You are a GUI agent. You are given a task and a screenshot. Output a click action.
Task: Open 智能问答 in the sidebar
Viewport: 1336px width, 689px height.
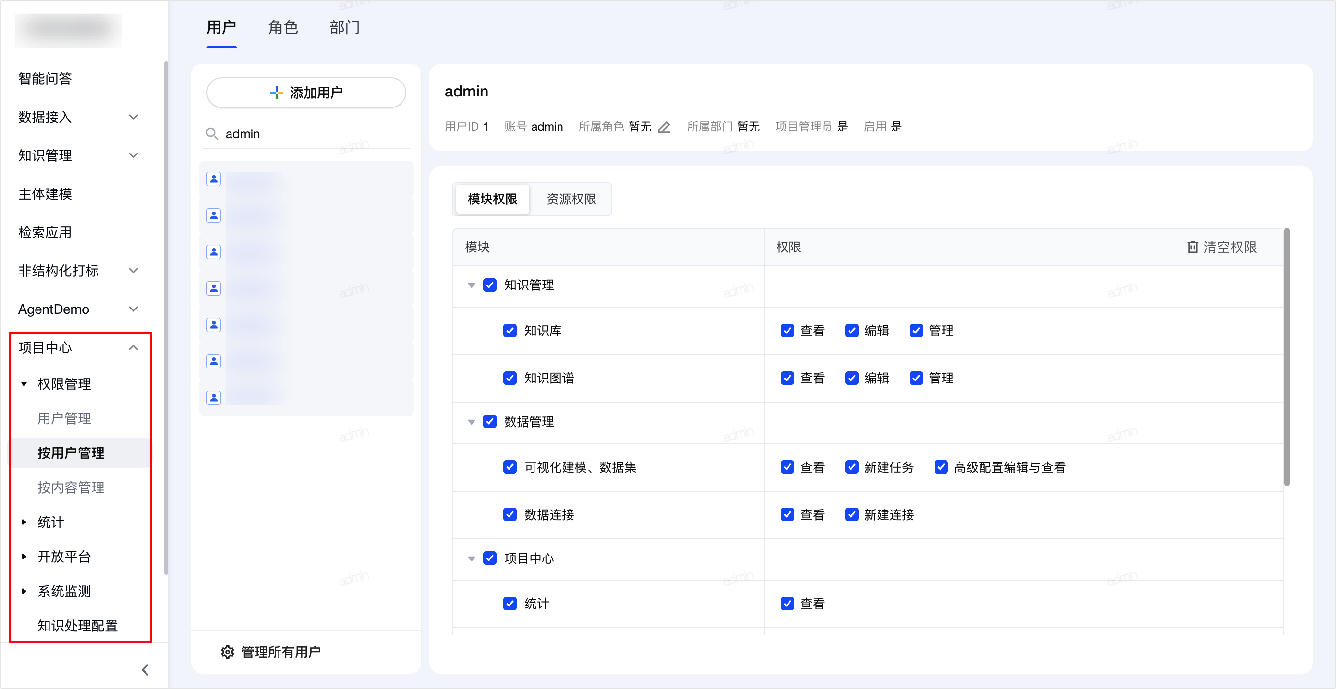(45, 79)
